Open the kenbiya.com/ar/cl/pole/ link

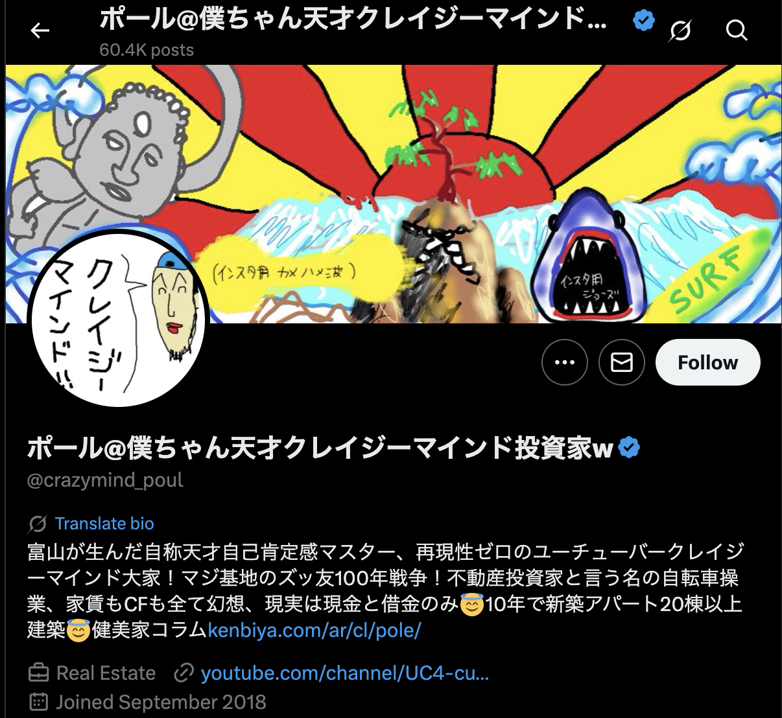click(314, 630)
